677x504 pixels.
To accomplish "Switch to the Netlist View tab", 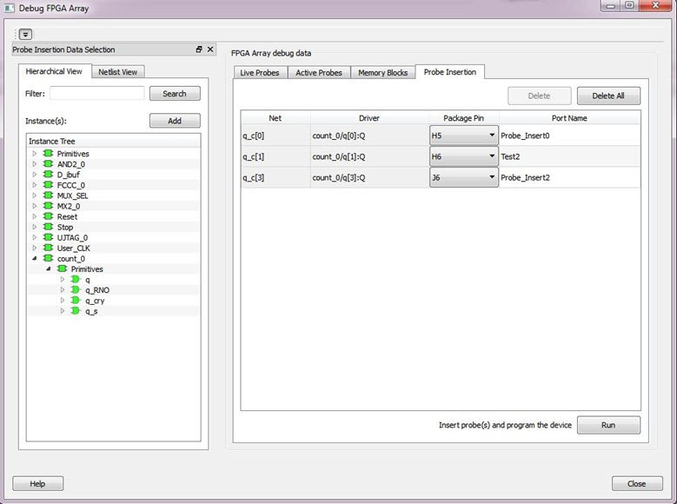I will (117, 72).
